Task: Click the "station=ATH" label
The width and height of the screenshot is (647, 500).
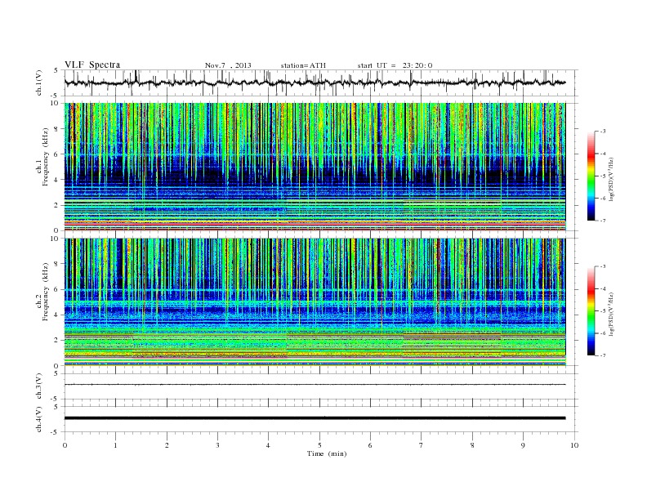Action: click(303, 65)
